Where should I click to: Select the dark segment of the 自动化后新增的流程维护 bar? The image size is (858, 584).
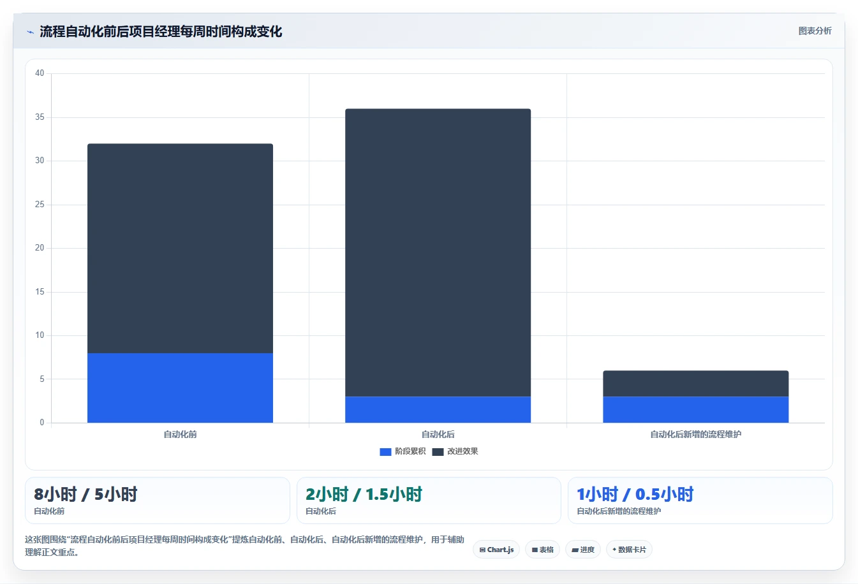click(x=695, y=383)
